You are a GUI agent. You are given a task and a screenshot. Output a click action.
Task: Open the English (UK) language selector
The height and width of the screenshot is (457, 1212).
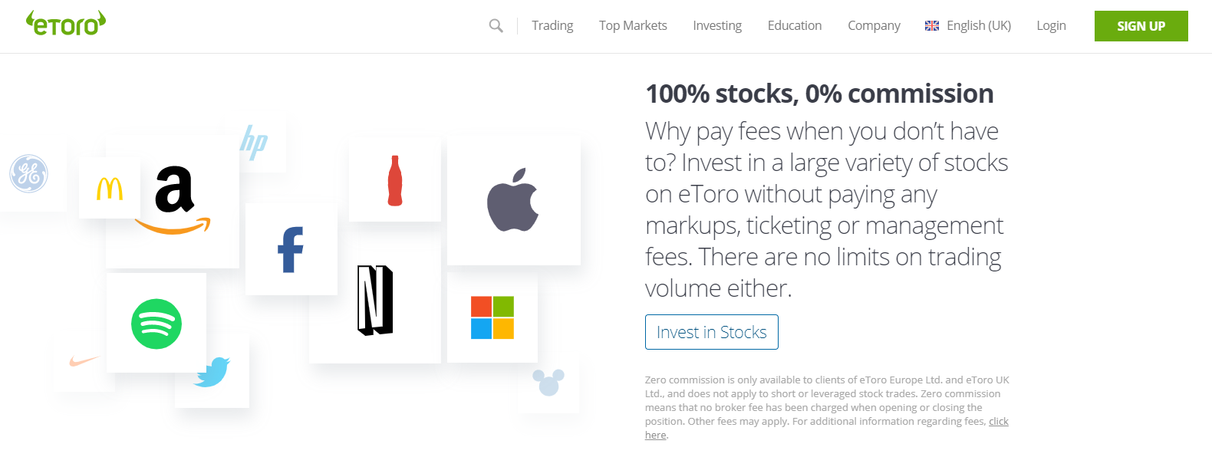pyautogui.click(x=968, y=26)
